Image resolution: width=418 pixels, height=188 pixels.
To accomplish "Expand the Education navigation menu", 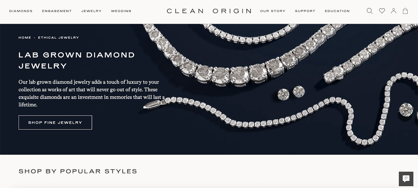I will tap(337, 11).
